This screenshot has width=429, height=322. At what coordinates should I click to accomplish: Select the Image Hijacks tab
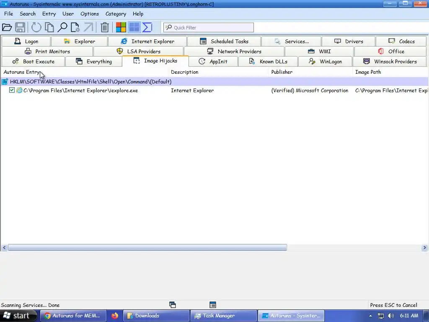click(x=155, y=61)
